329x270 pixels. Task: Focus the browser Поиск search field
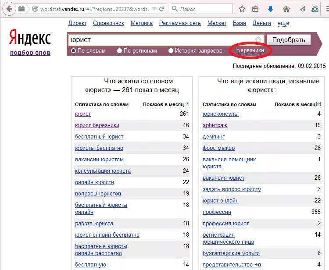pos(201,9)
